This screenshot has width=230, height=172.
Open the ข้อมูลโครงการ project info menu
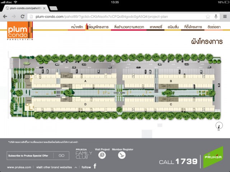(98, 27)
